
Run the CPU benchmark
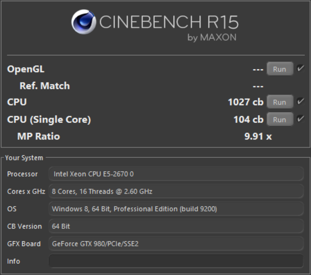[280, 102]
